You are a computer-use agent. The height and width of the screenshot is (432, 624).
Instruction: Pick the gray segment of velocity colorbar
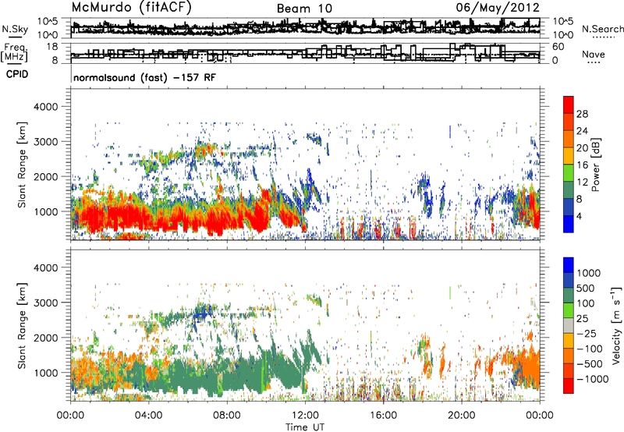pyautogui.click(x=569, y=325)
